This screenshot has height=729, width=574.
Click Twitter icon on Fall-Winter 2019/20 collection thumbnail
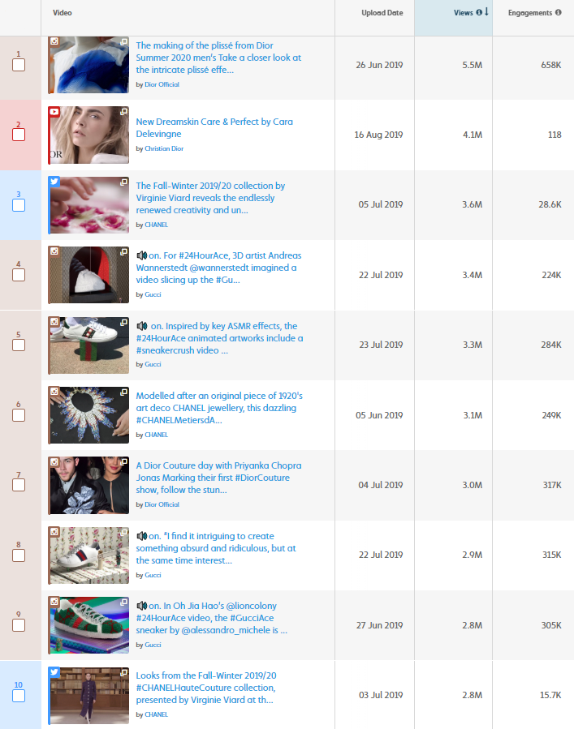(x=54, y=182)
